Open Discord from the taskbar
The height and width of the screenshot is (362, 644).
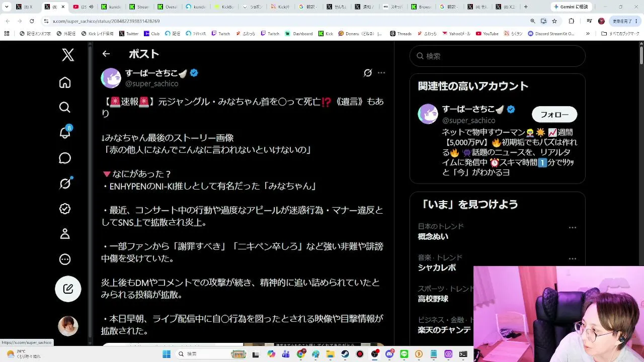click(389, 354)
